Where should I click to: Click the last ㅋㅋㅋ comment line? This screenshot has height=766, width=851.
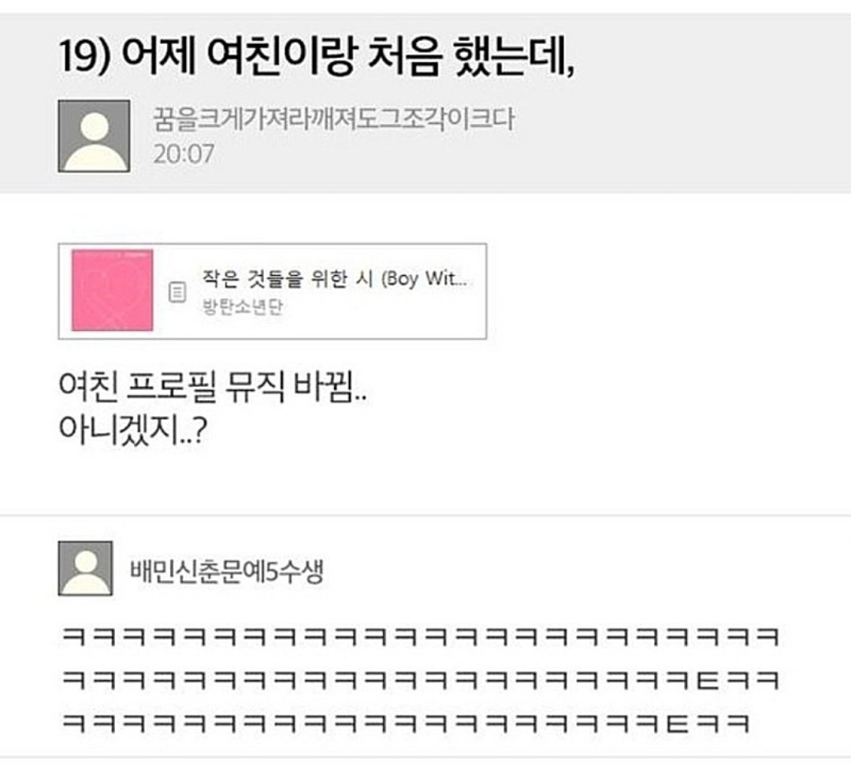406,723
